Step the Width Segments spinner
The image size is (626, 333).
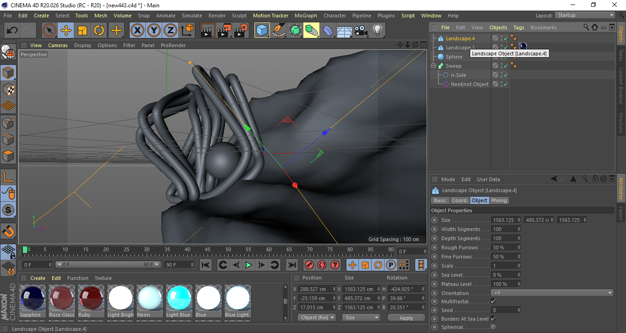tap(519, 229)
